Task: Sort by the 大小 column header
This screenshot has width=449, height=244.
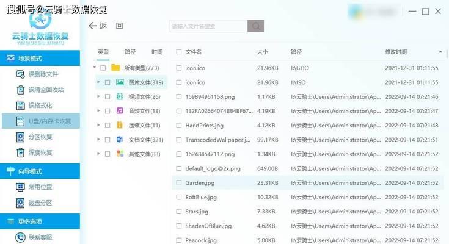Action: click(x=262, y=52)
